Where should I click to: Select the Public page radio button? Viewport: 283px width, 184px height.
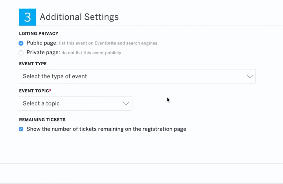click(x=21, y=43)
